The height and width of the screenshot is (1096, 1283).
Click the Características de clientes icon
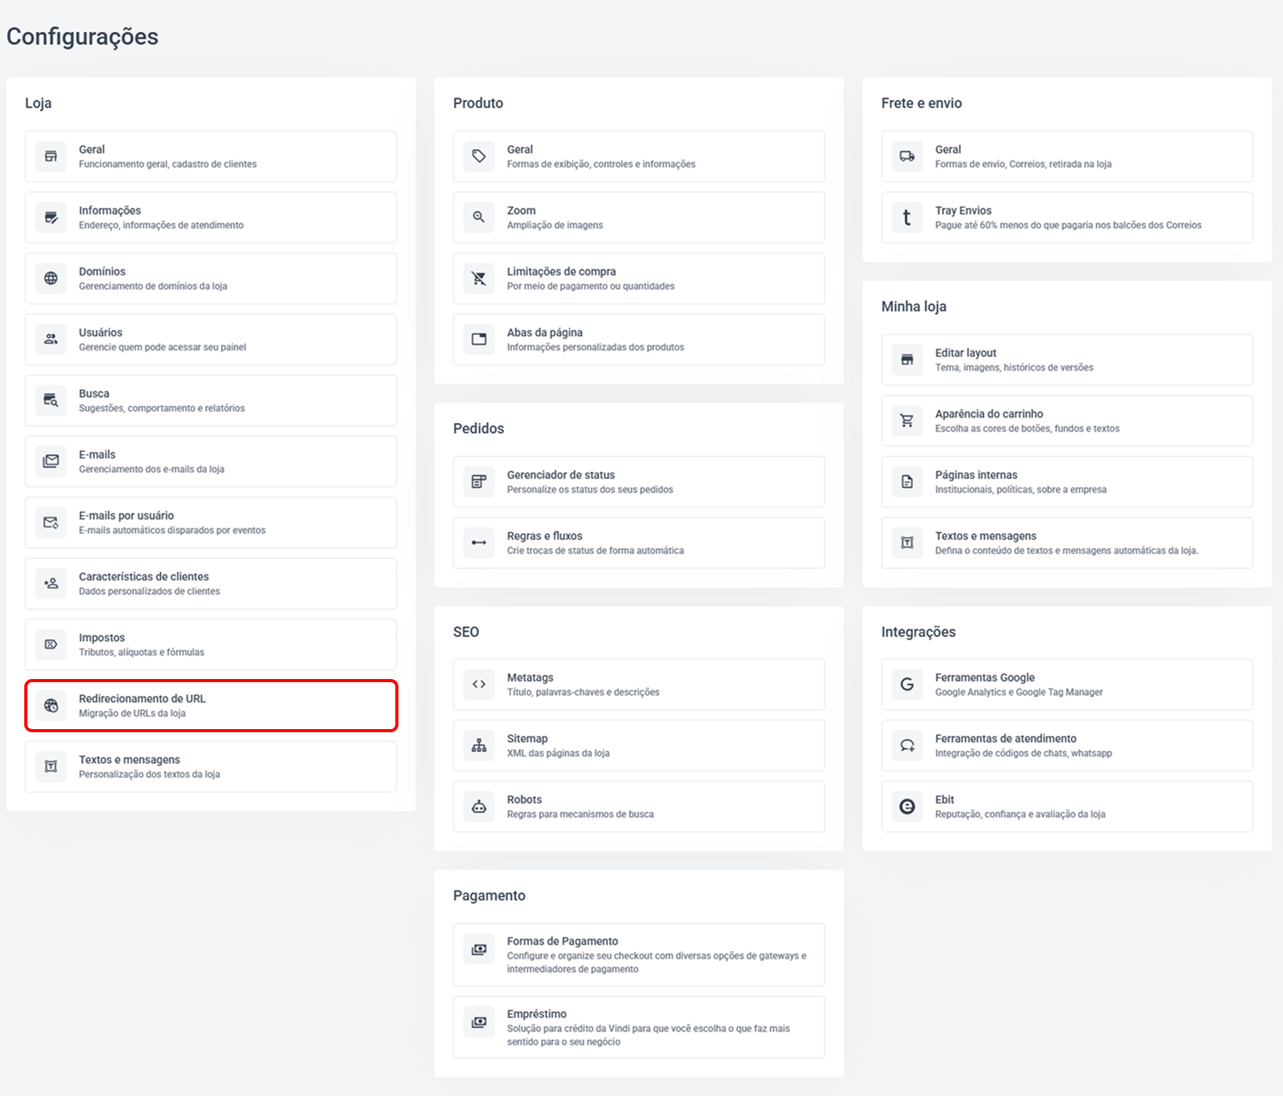[x=51, y=584]
